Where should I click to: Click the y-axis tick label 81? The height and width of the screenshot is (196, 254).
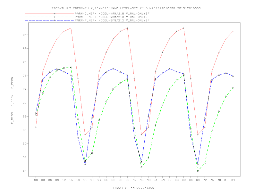tap(25, 48)
